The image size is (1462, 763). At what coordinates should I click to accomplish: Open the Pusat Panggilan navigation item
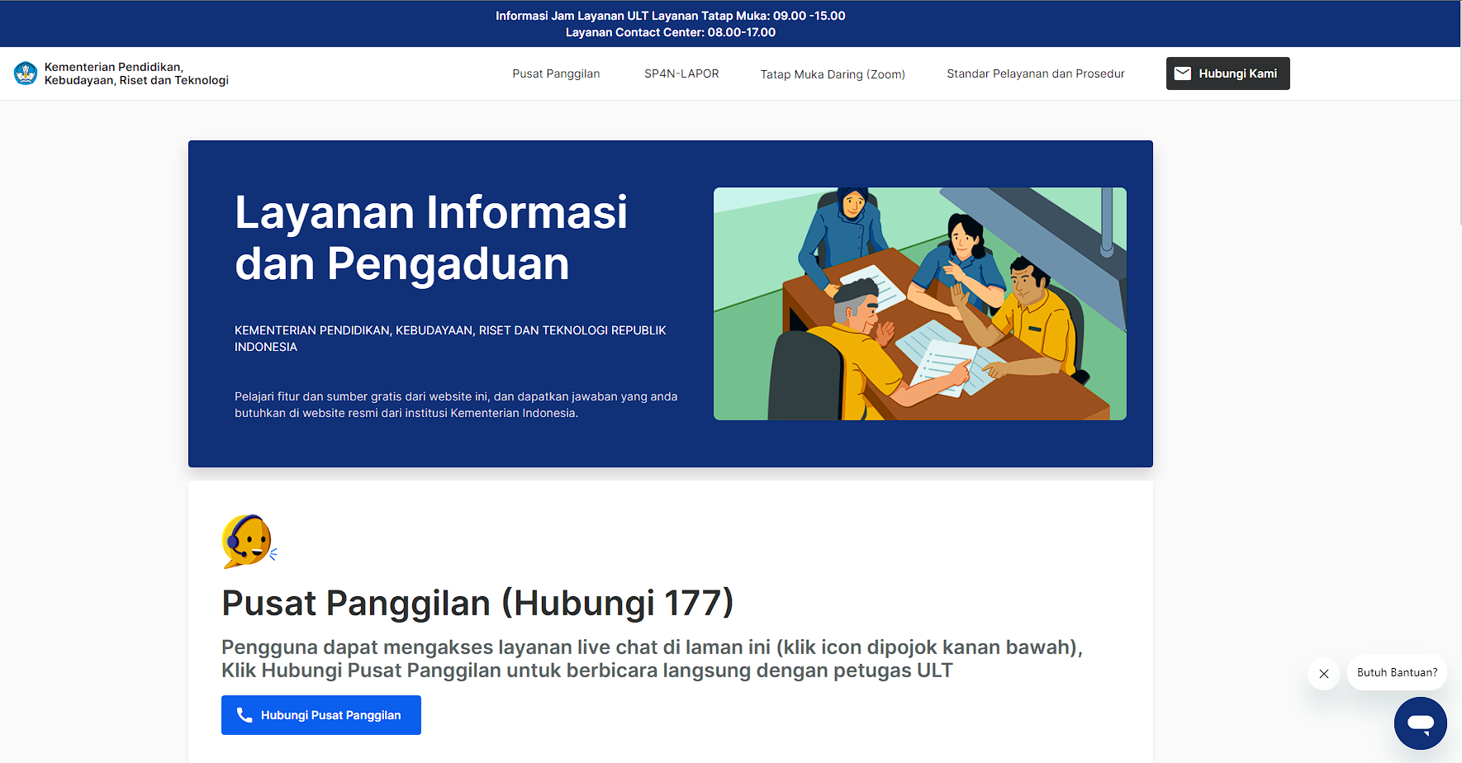click(556, 73)
